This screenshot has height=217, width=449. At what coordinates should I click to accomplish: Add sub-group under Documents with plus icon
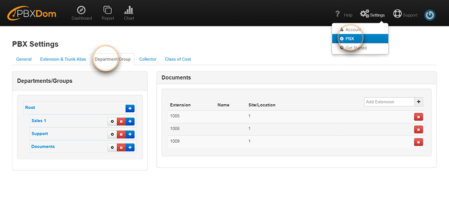tap(130, 147)
